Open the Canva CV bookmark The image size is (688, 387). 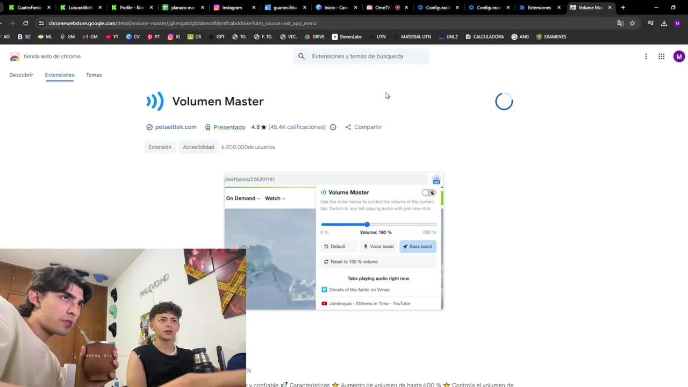133,37
